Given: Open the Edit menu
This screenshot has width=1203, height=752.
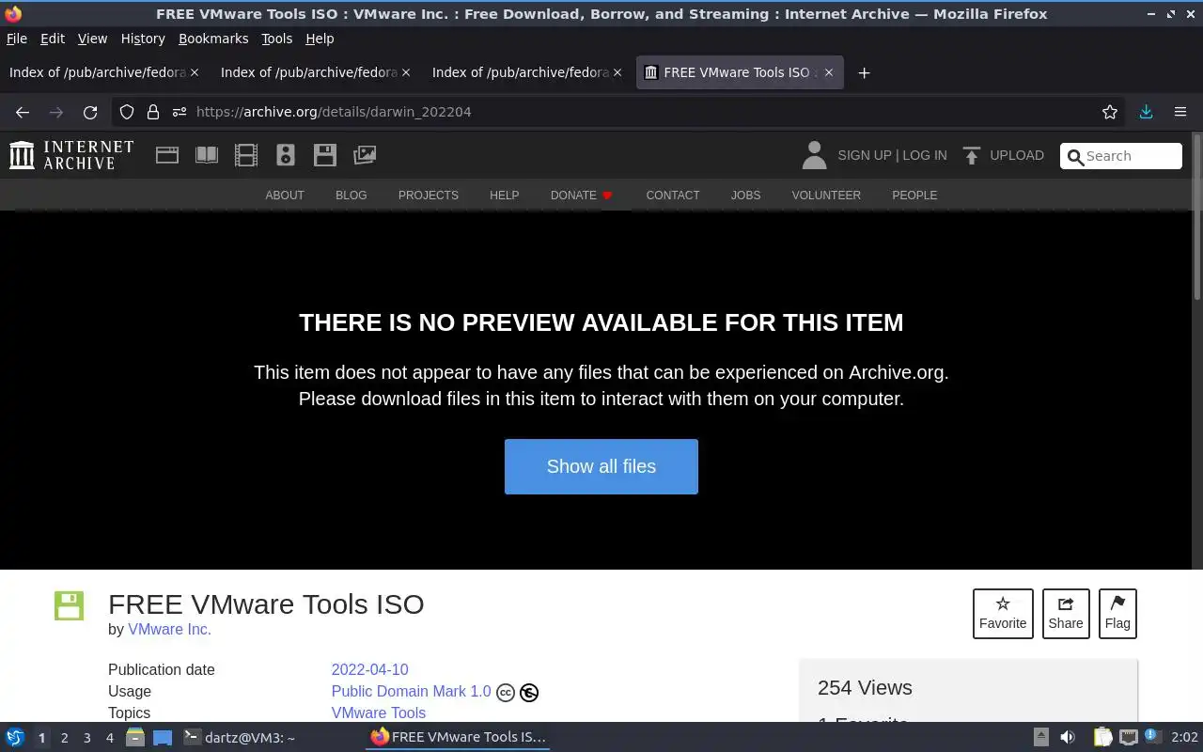Looking at the screenshot, I should point(53,39).
